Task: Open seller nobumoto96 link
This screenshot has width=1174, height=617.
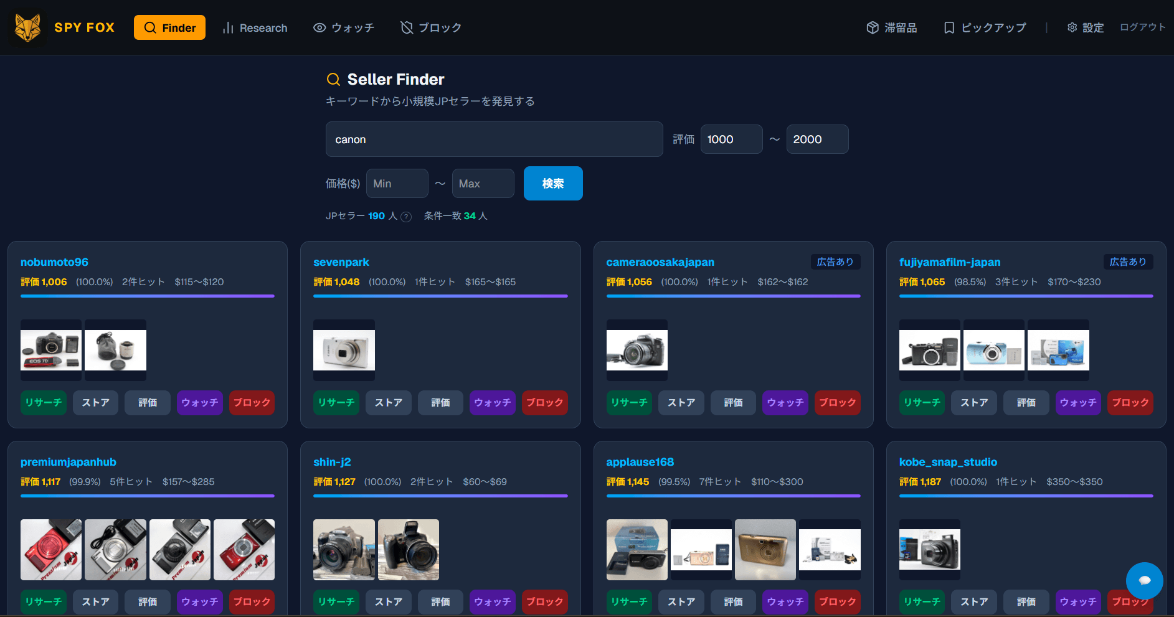Action: 54,262
